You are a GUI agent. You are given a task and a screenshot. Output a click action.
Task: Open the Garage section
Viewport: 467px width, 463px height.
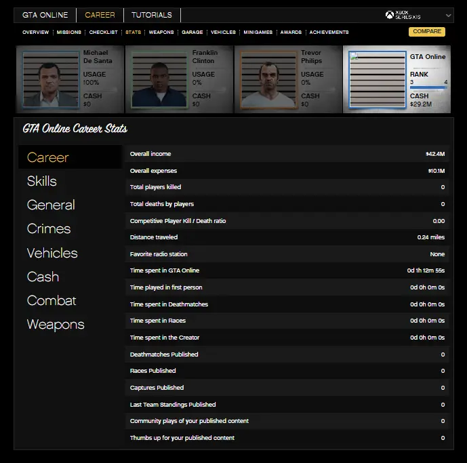click(x=192, y=32)
